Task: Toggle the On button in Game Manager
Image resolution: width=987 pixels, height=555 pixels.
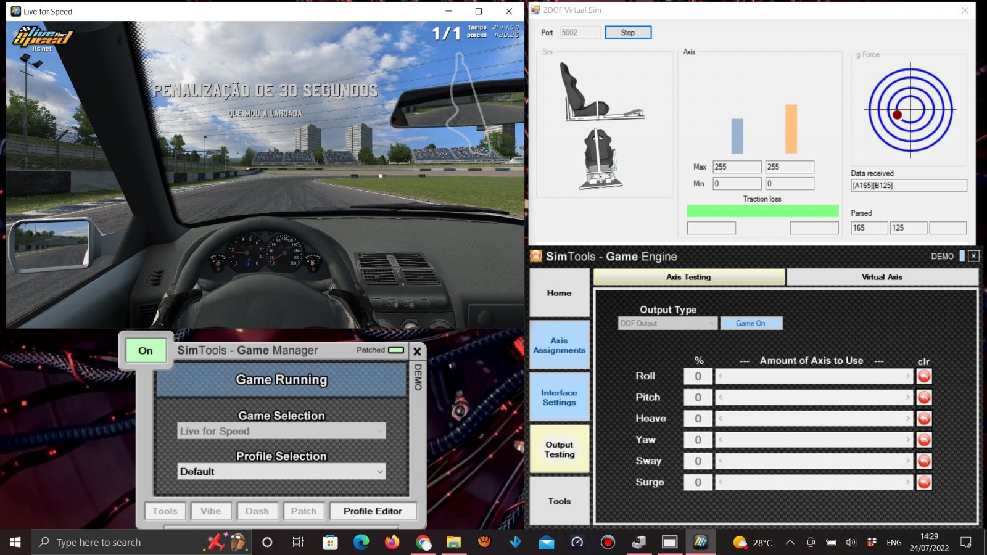Action: tap(146, 350)
